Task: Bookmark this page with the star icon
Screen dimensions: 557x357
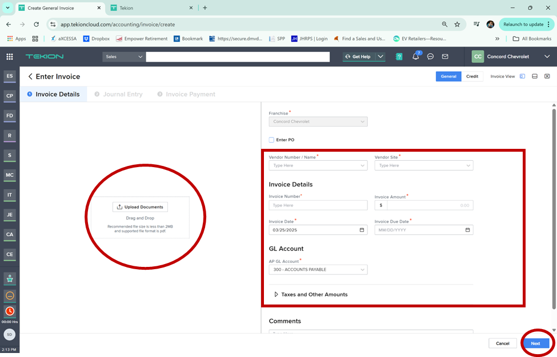Action: click(457, 25)
